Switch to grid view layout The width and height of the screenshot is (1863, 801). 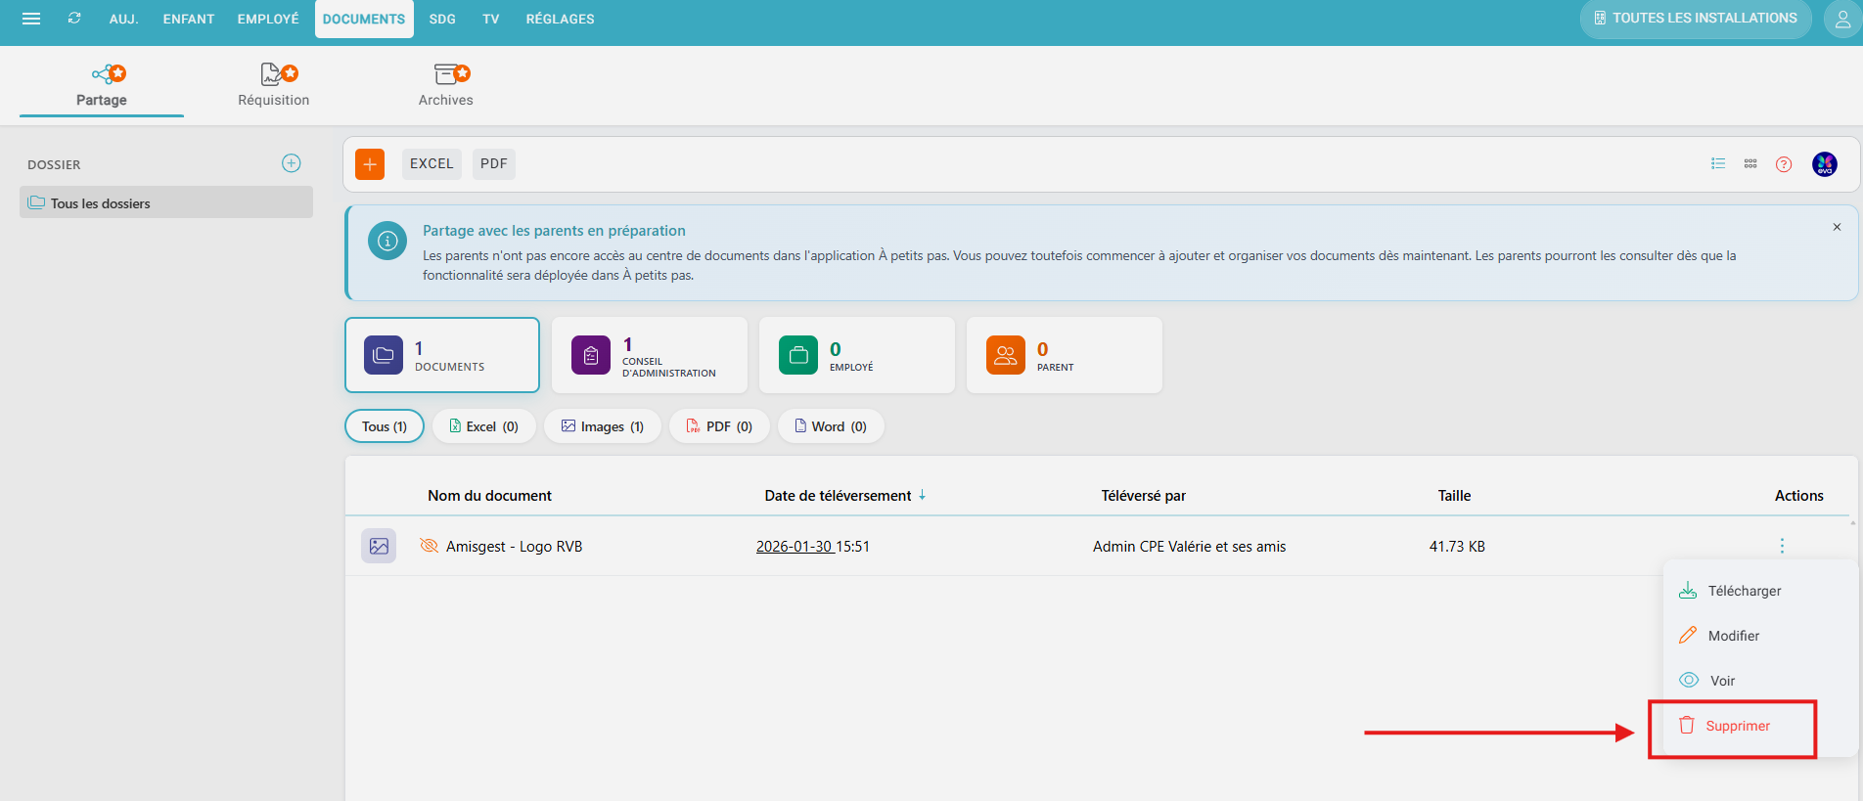click(x=1750, y=164)
